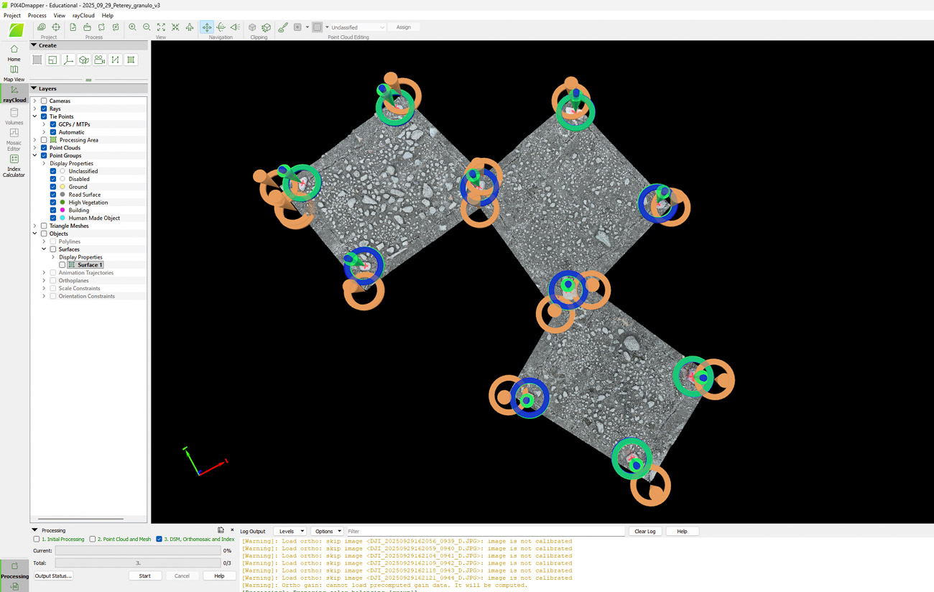The height and width of the screenshot is (592, 934).
Task: Click the Human Made Object cyan swatch
Action: coord(63,218)
